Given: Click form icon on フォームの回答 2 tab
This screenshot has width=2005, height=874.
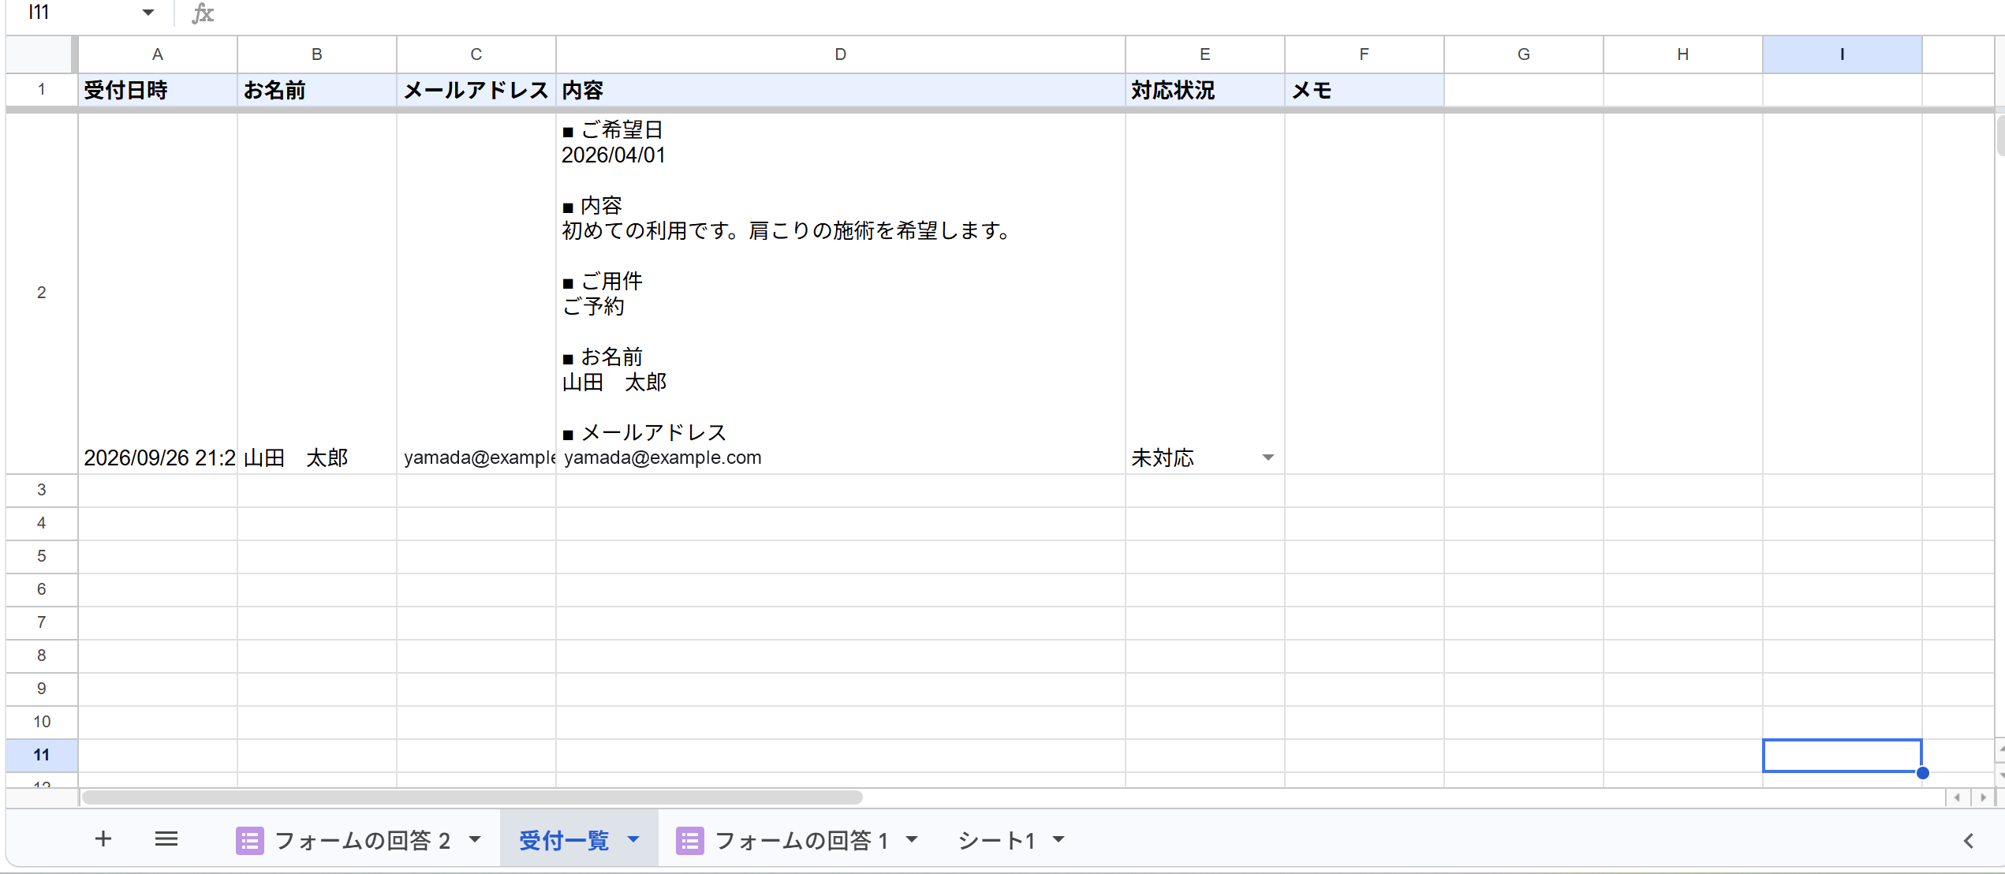Looking at the screenshot, I should tap(249, 841).
